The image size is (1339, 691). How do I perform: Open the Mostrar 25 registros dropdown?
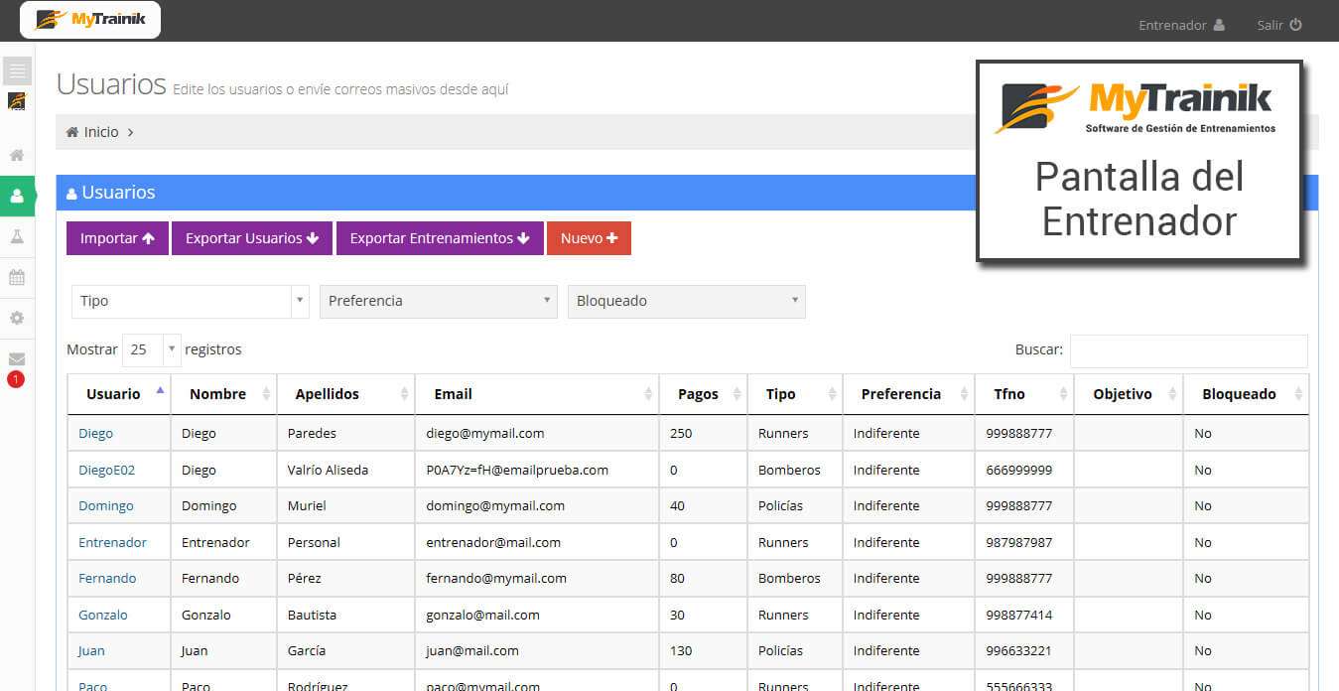(152, 349)
